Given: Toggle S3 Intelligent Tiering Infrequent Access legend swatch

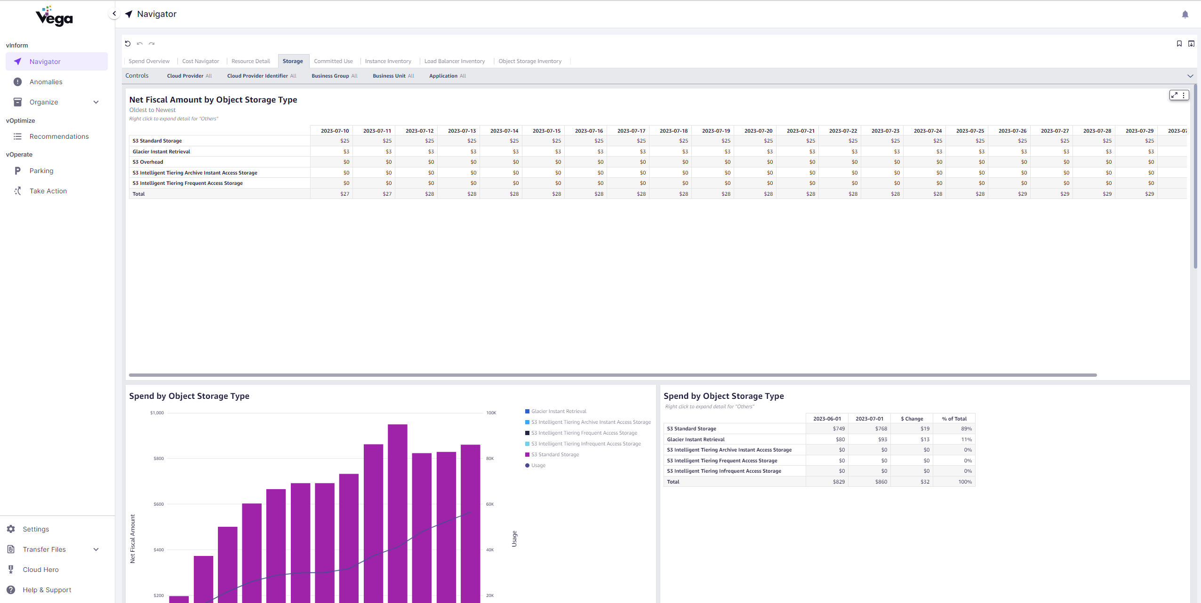Looking at the screenshot, I should tap(527, 444).
